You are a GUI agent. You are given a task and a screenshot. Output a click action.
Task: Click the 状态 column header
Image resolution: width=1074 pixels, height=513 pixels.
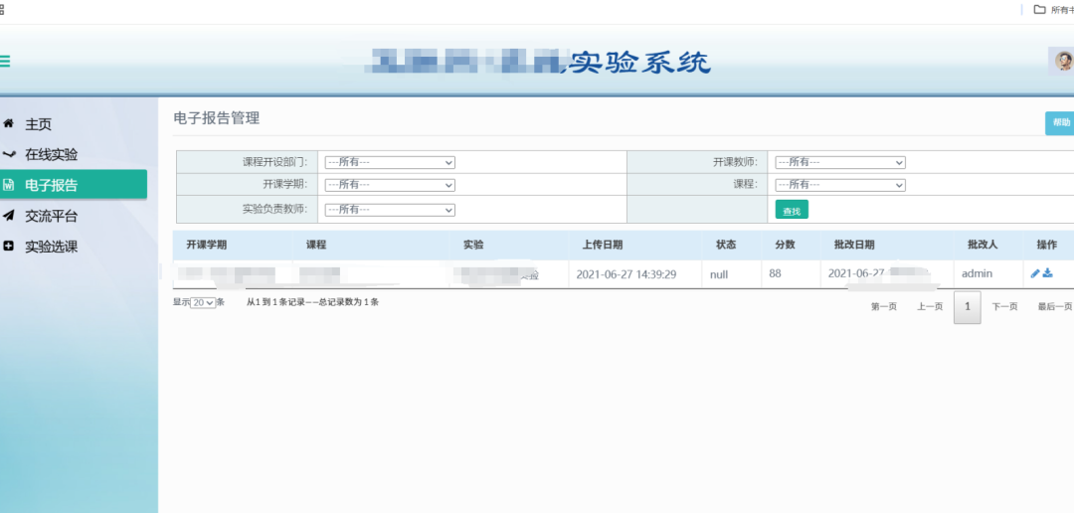point(726,245)
